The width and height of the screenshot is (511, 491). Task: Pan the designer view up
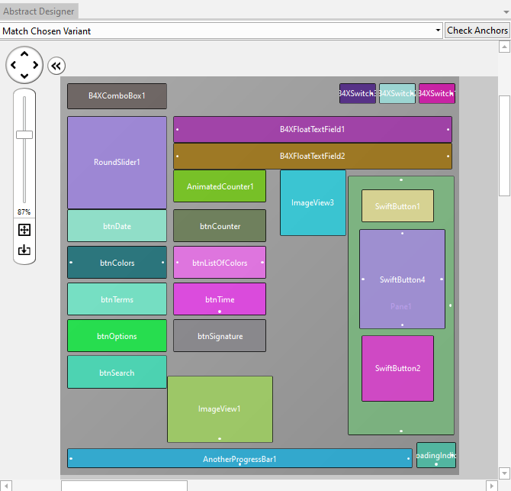pyautogui.click(x=24, y=53)
